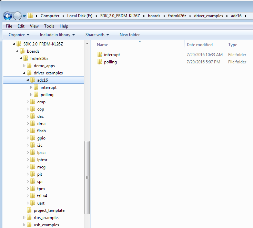The image size is (253, 228).
Task: Open the Help menu
Action: tap(64, 26)
